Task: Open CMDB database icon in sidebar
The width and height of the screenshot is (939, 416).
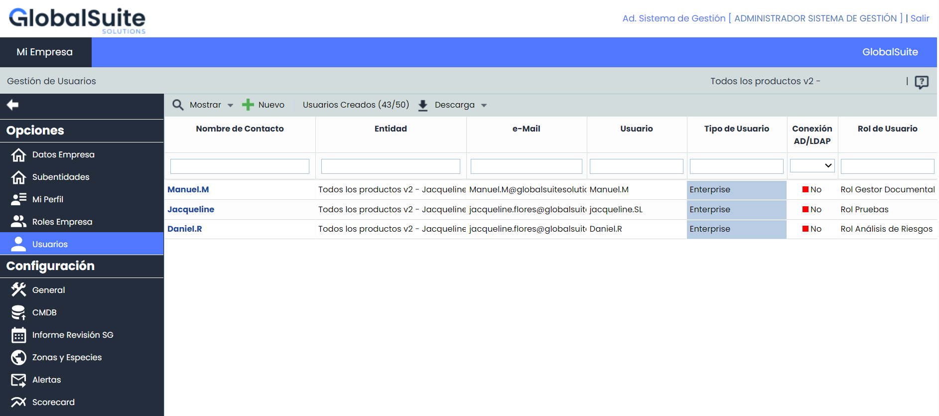Action: click(x=18, y=312)
